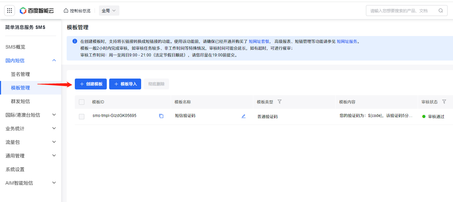Image resolution: width=453 pixels, height=202 pixels.
Task: Check the sms-tmpl-GlzdGK05695 row checkbox
Action: pos(82,117)
